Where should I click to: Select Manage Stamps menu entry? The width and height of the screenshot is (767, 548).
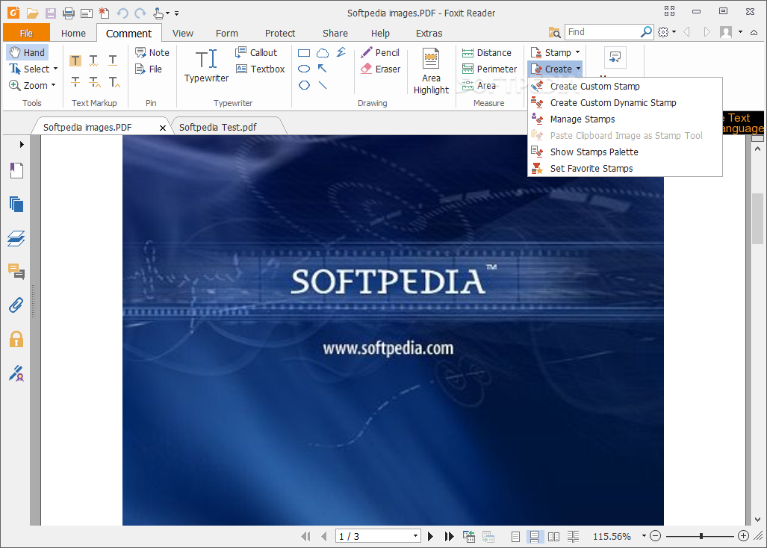tap(624, 119)
